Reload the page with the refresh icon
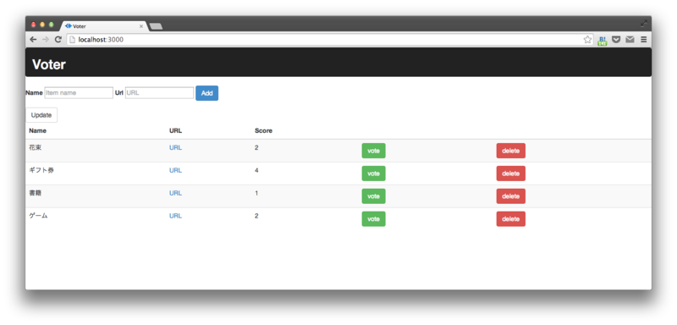677x325 pixels. click(x=58, y=40)
